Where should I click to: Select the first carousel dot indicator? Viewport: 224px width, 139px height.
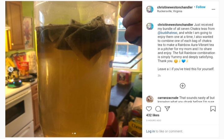tap(73, 133)
